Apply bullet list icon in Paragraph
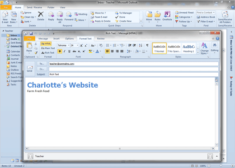Screen dimensions: 235x168 coord(108,45)
